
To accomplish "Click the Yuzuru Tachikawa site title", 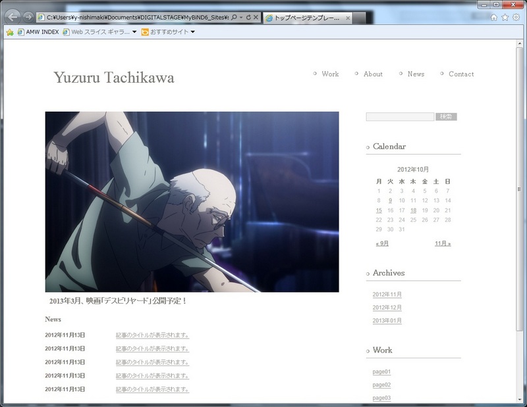I will [114, 78].
